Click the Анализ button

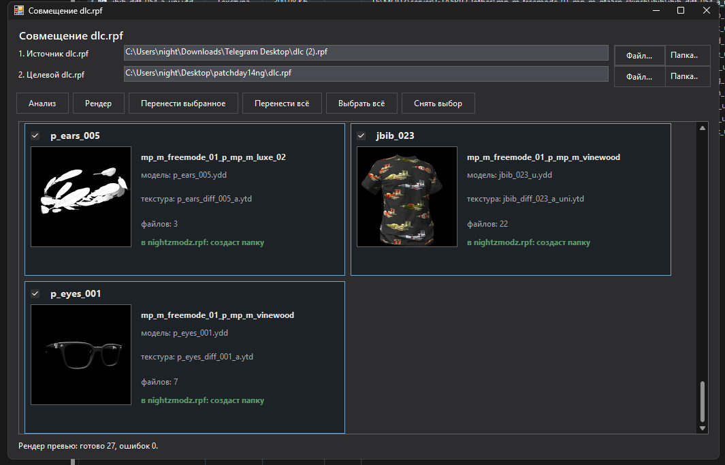tap(42, 103)
